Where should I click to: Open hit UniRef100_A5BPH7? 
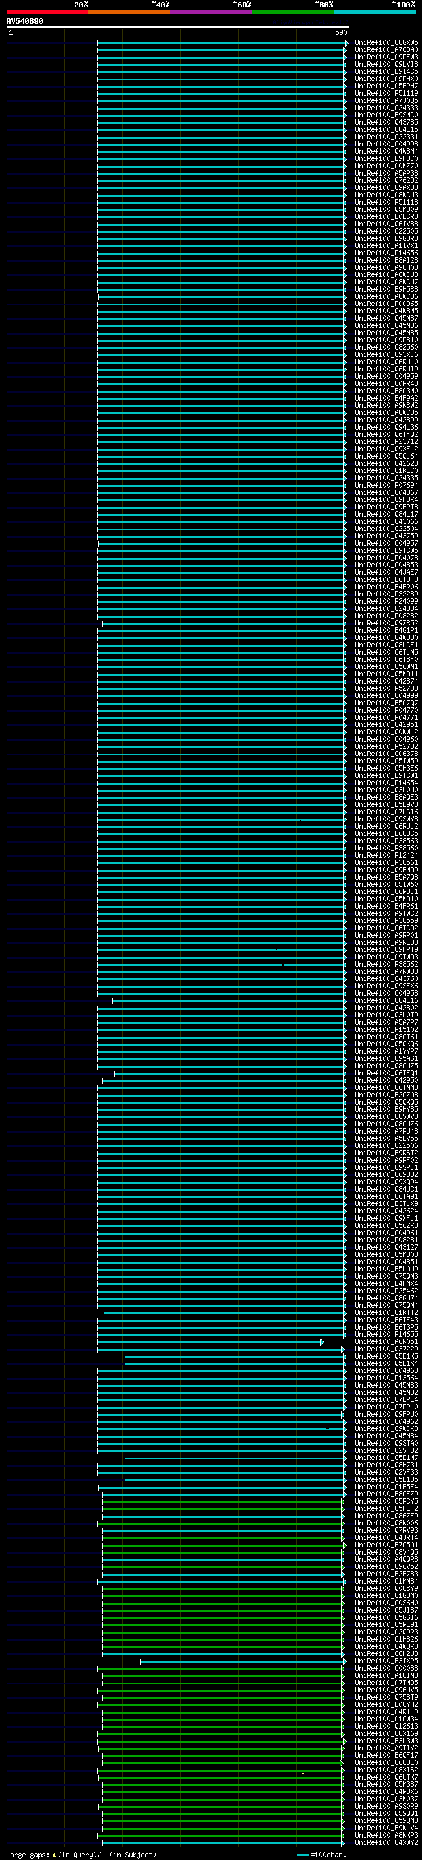click(x=386, y=86)
